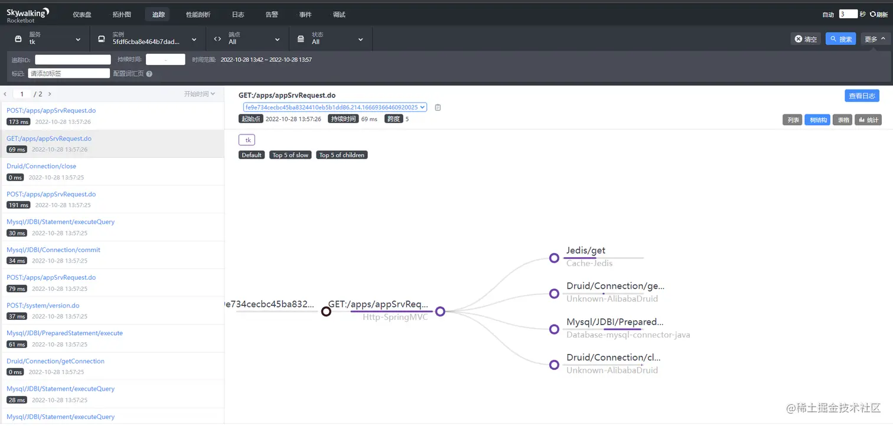
Task: Open the 191 ms POST:/apps/appSrvRequest.do trace
Action: tap(112, 199)
